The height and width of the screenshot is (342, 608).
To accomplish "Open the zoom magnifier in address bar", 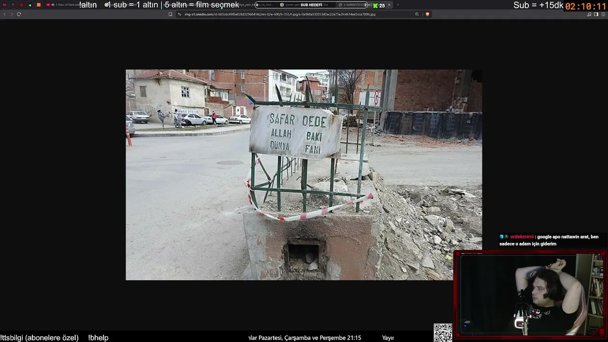I will pos(417,14).
